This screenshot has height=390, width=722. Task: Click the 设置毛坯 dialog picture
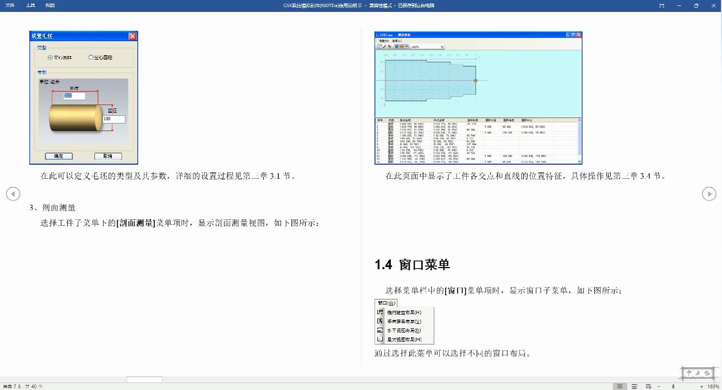pos(84,97)
